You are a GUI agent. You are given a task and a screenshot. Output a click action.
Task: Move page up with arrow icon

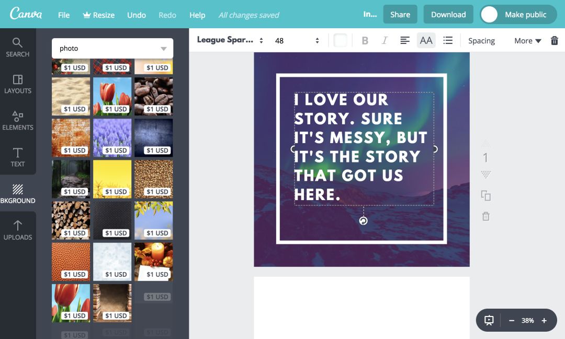point(485,144)
